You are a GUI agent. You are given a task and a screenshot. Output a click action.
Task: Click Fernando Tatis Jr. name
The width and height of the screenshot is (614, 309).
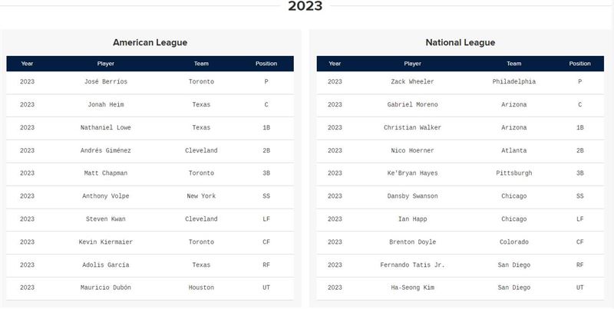click(x=412, y=265)
